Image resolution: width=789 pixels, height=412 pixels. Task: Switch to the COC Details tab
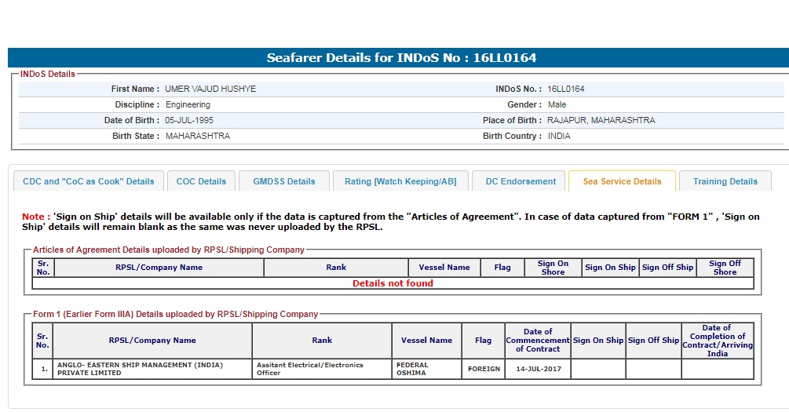pyautogui.click(x=201, y=181)
